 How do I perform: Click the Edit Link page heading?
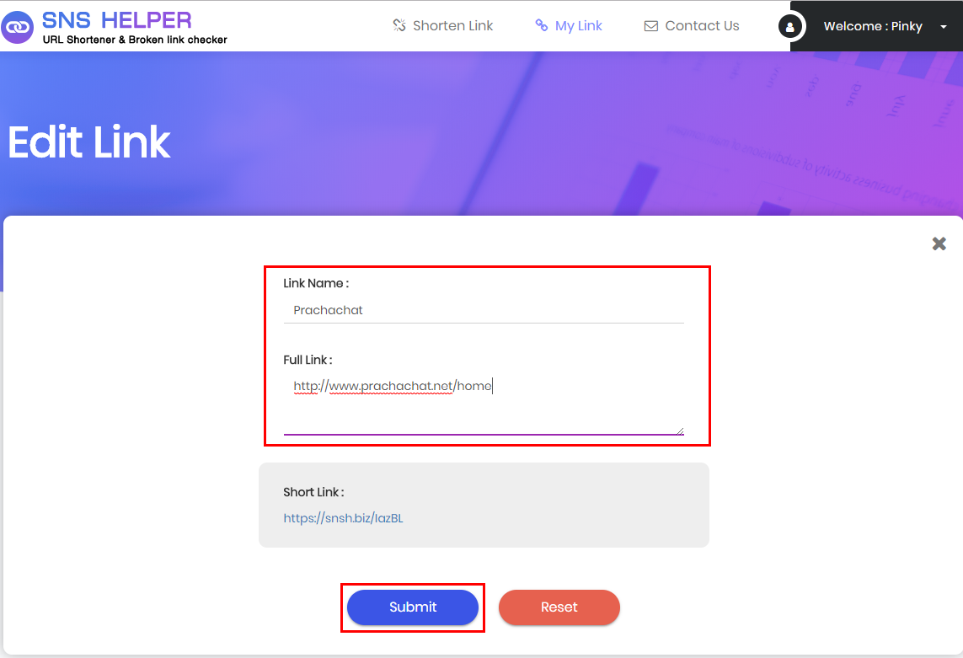pos(89,142)
